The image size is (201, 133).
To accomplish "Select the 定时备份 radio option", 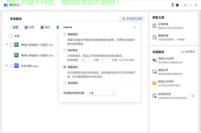I will pos(65,50).
